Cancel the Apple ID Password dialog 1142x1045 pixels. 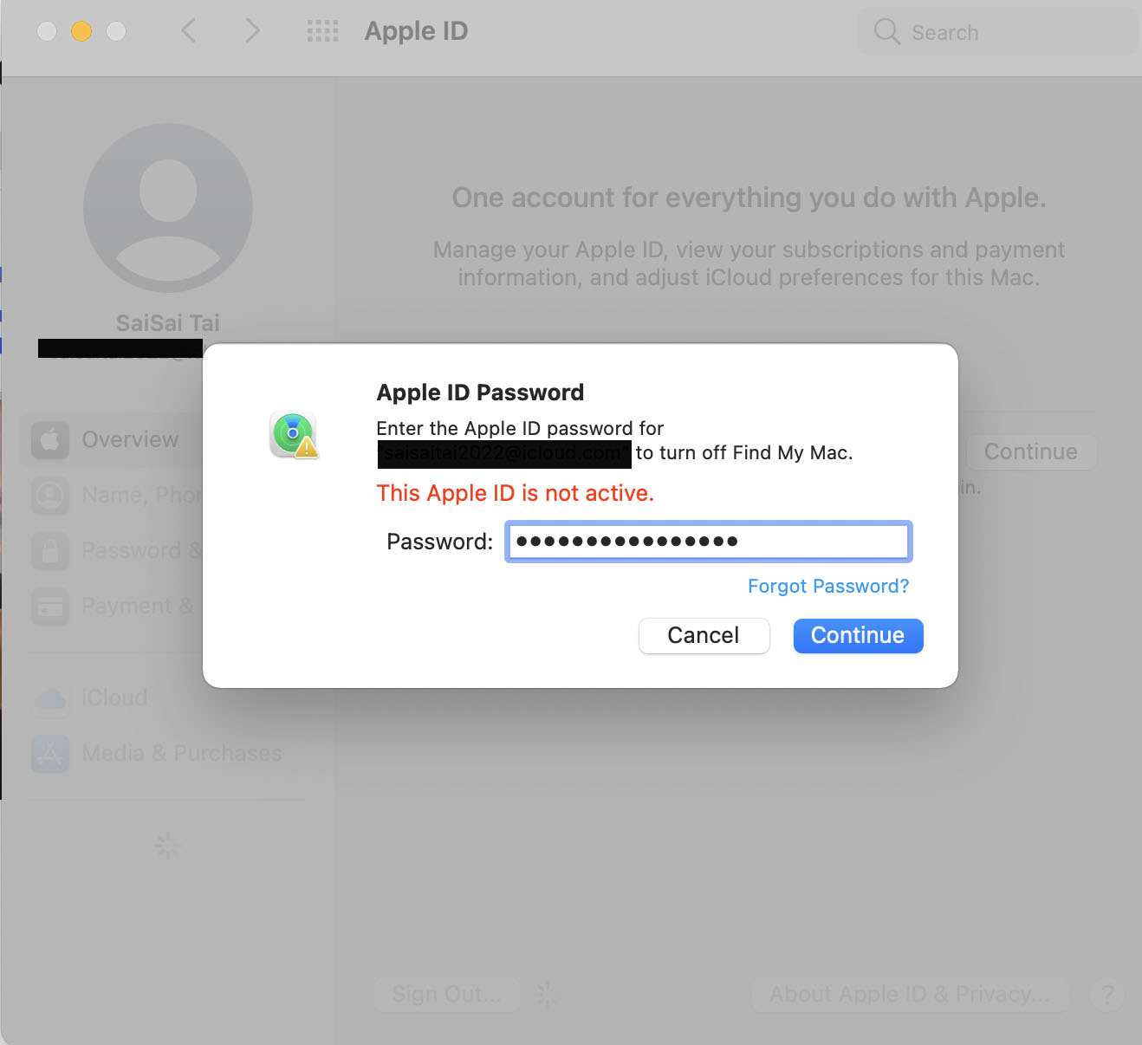704,635
